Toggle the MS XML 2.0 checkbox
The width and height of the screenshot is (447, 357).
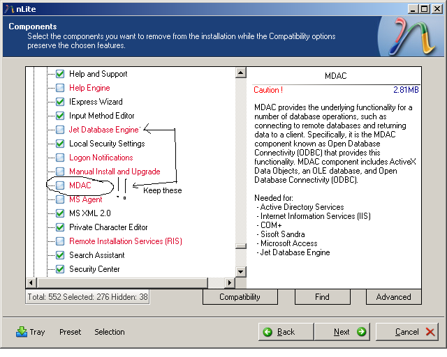tap(60, 213)
